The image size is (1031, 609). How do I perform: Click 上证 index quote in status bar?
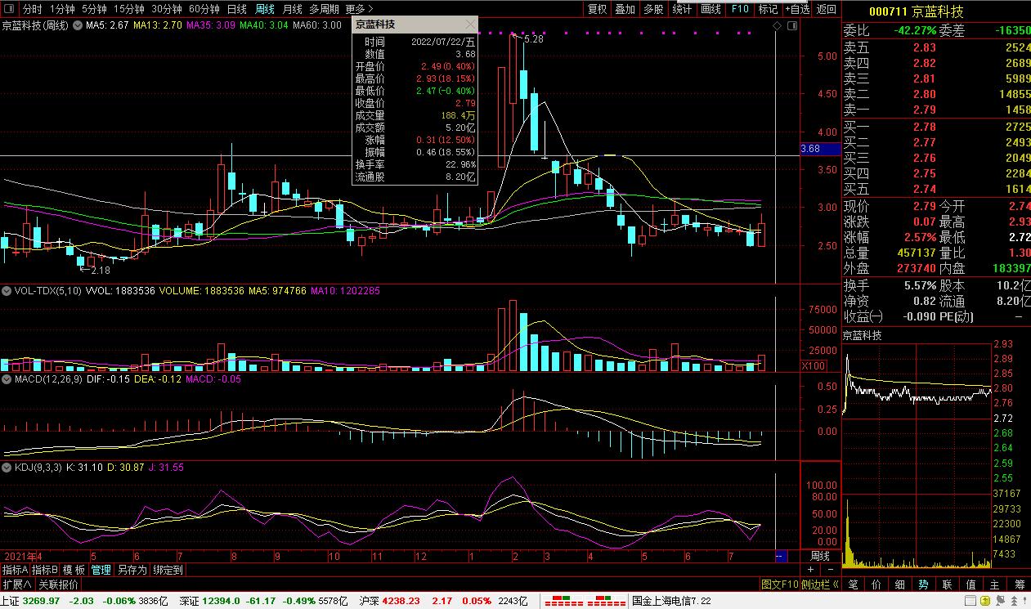84,601
